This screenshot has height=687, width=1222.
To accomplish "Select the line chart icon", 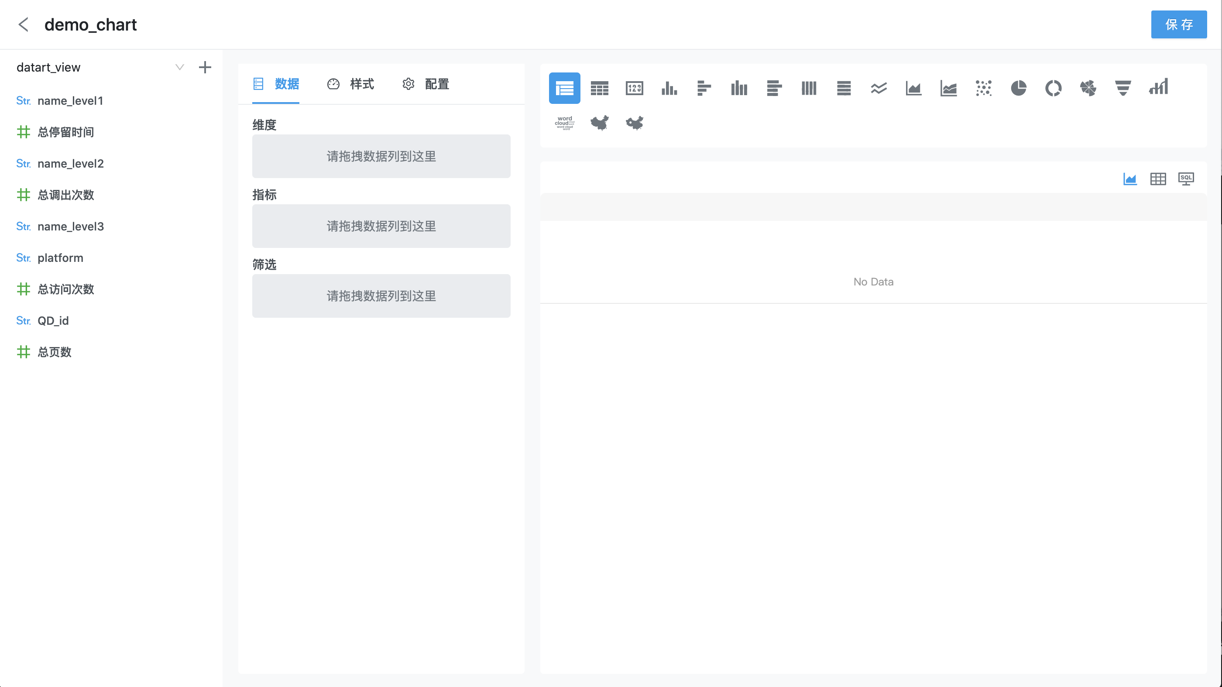I will [x=879, y=88].
